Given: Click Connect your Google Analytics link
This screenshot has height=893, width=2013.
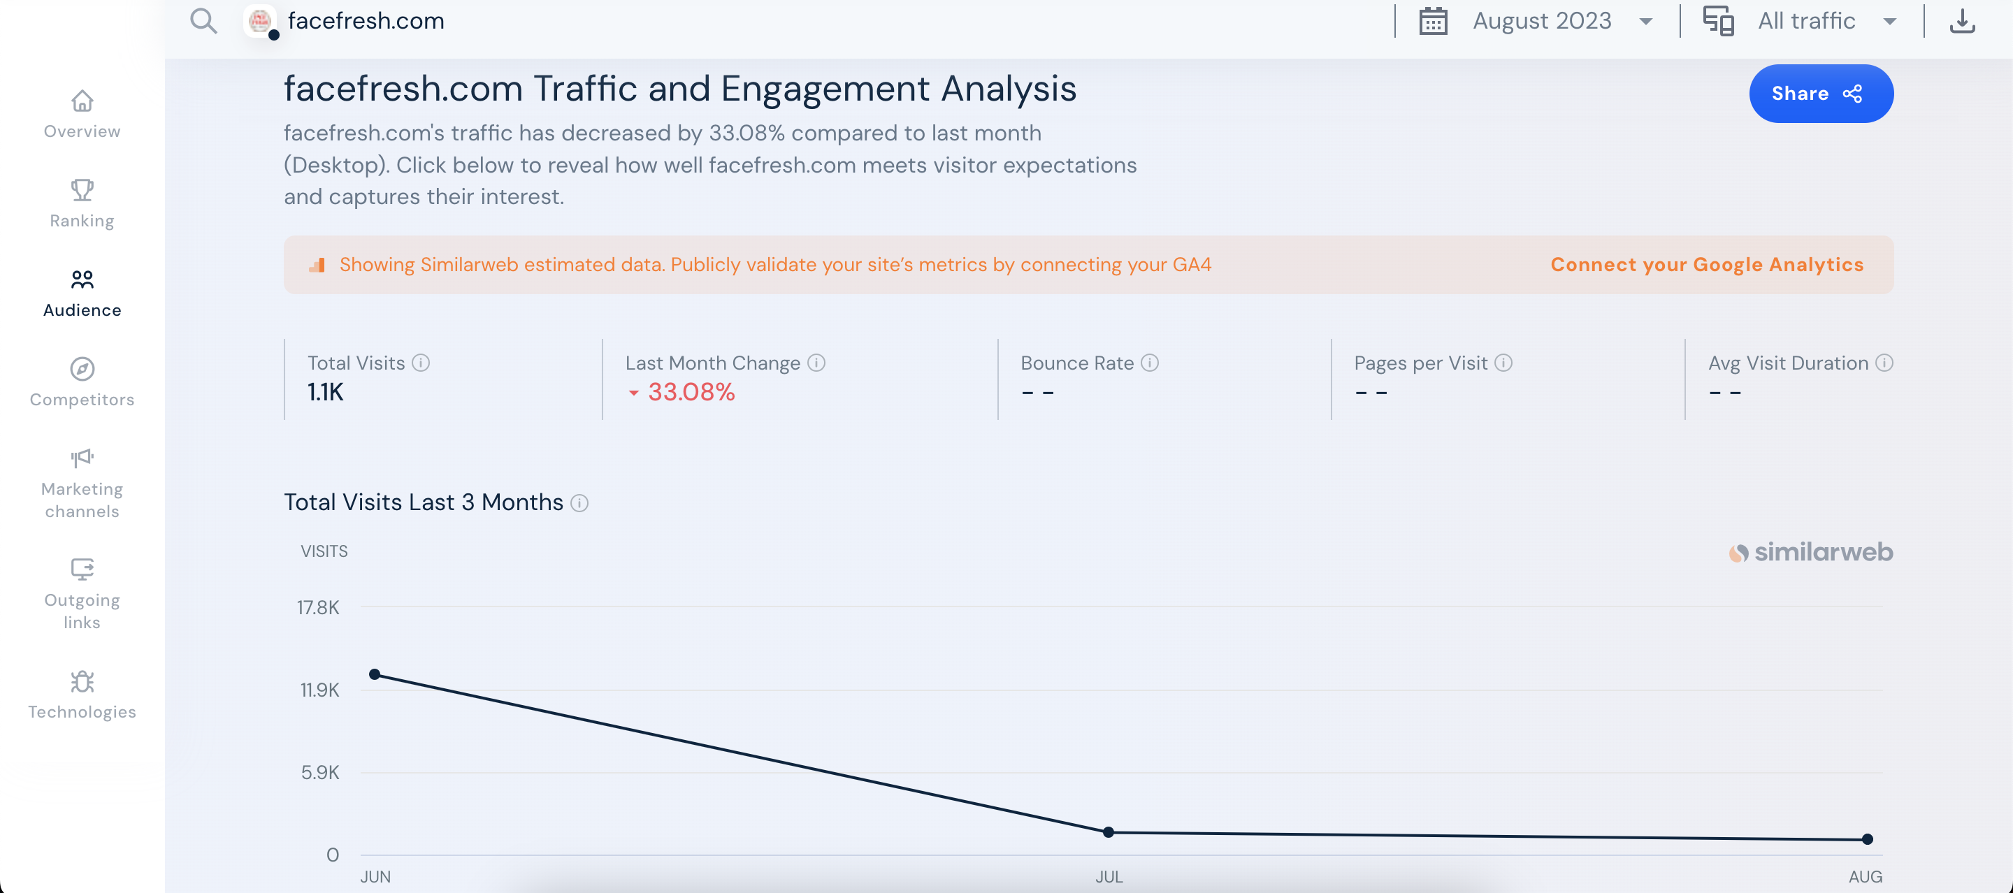Looking at the screenshot, I should (1707, 265).
